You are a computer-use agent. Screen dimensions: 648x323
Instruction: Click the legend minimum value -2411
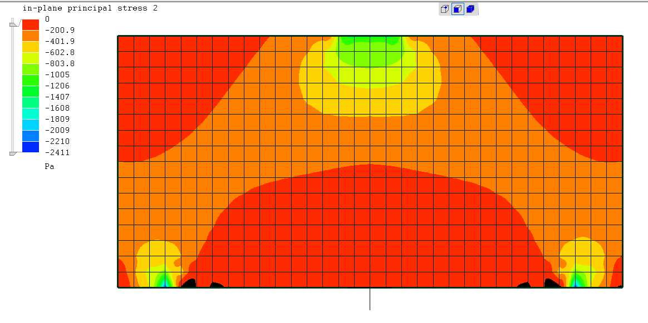pos(57,153)
